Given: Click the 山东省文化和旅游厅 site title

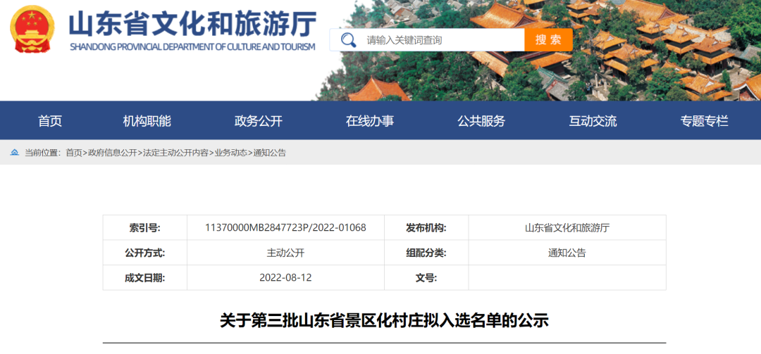Looking at the screenshot, I should (192, 25).
